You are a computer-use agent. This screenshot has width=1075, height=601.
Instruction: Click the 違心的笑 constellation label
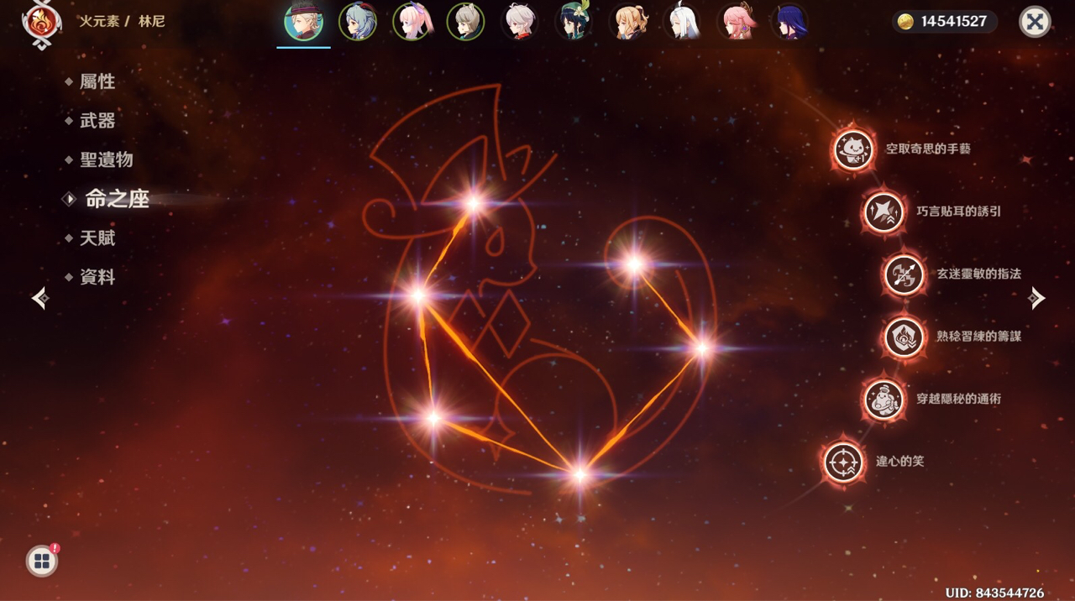[899, 461]
